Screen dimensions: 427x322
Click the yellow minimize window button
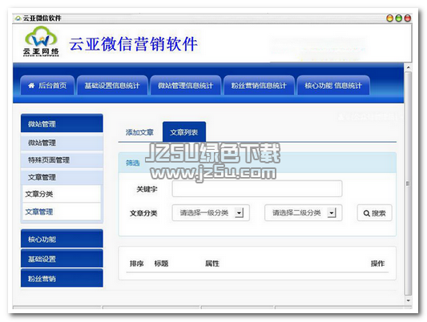[x=390, y=18]
